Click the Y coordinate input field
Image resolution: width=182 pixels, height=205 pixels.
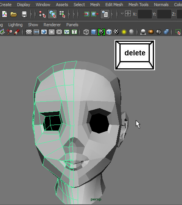click(164, 14)
